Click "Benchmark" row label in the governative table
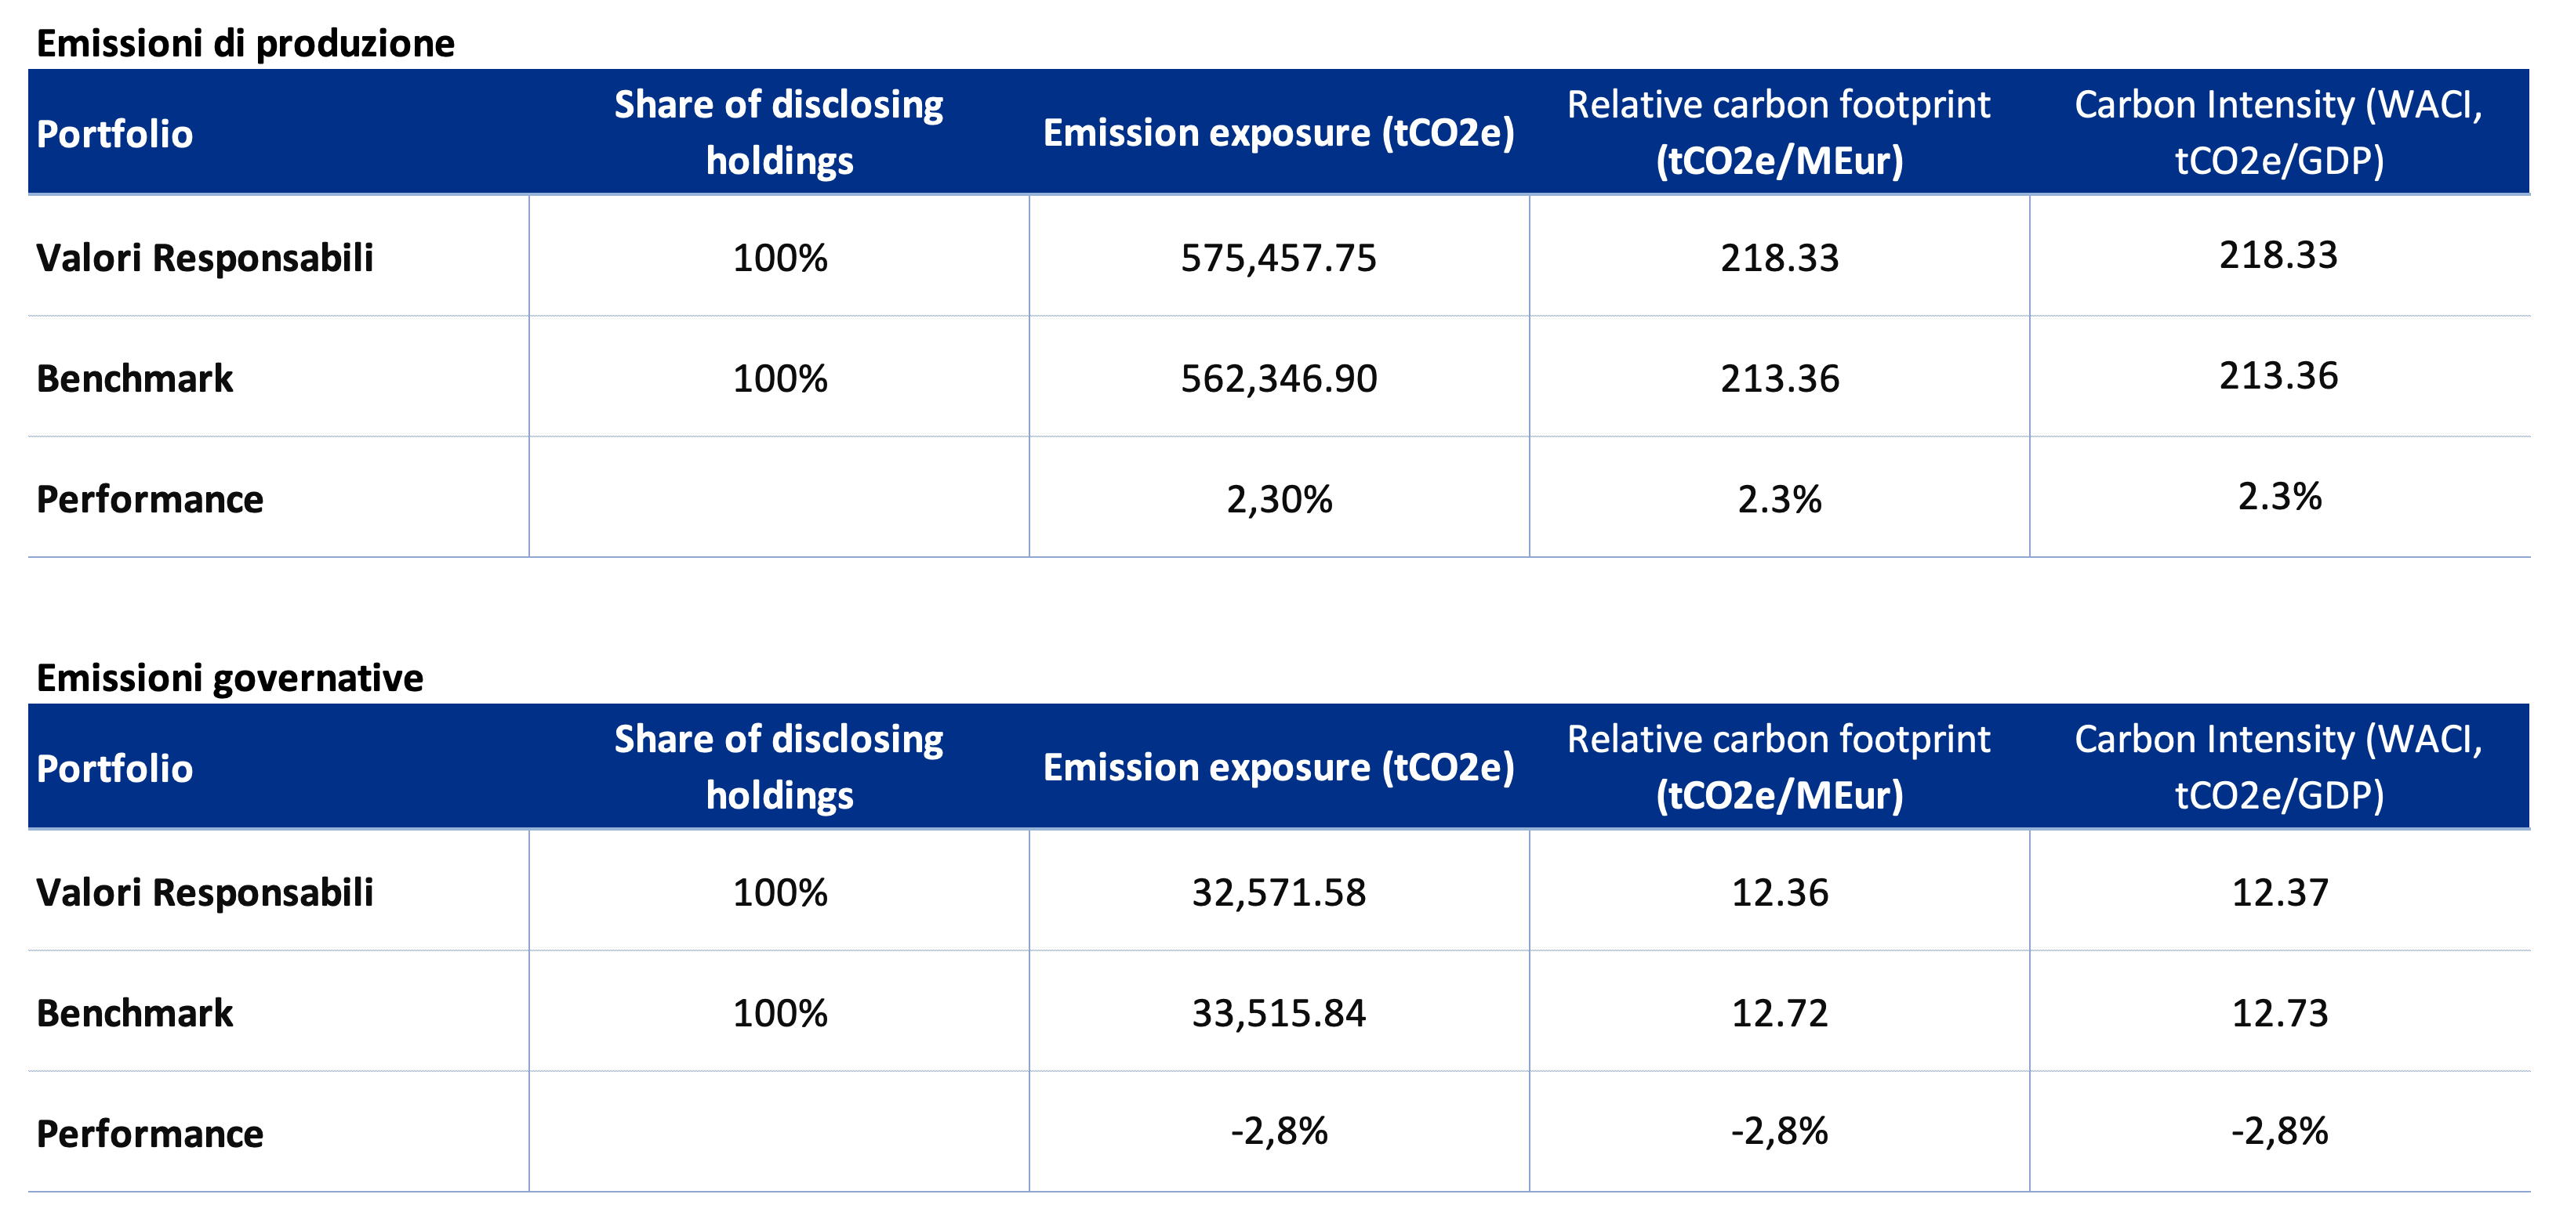This screenshot has height=1216, width=2556. [x=135, y=1014]
